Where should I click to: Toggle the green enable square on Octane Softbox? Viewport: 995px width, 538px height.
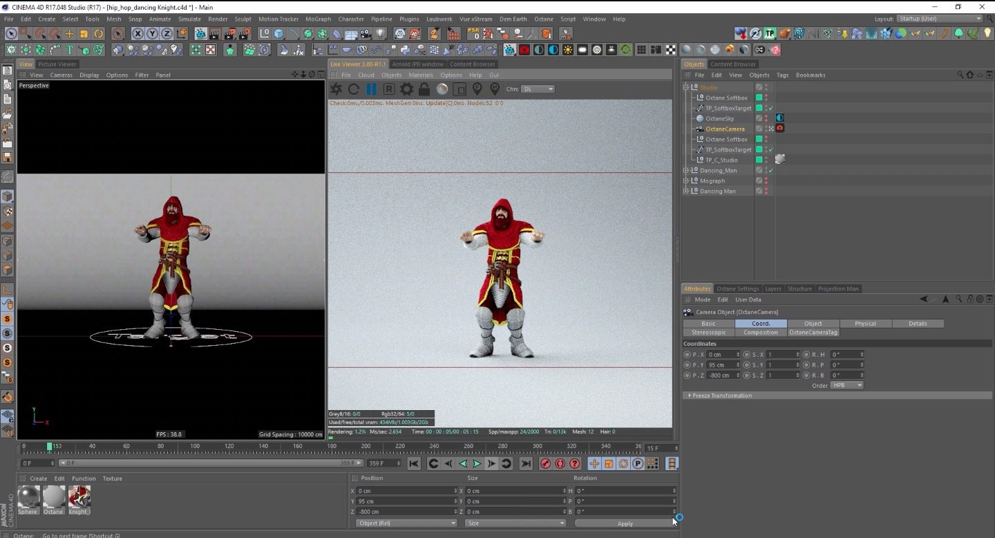(x=759, y=98)
